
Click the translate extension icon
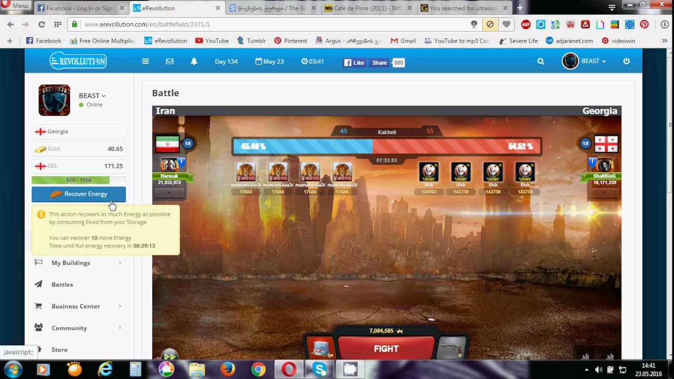556,24
